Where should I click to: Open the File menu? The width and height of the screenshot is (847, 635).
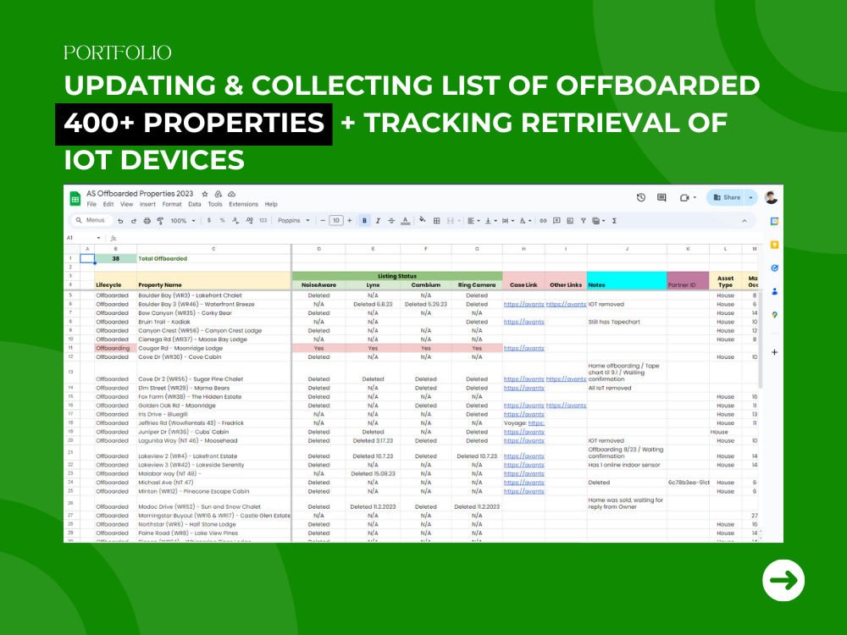[x=91, y=205]
